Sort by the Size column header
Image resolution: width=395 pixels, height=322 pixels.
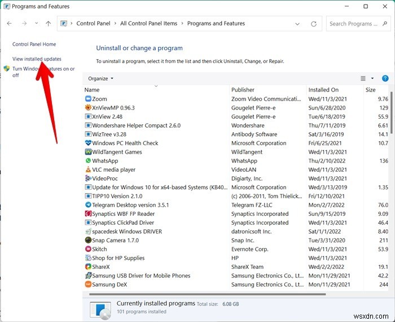pyautogui.click(x=370, y=90)
